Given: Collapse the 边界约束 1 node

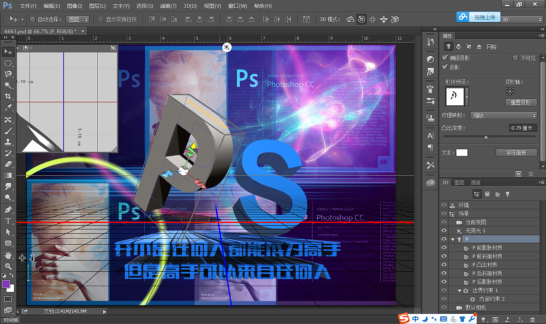Looking at the screenshot, I should point(459,291).
